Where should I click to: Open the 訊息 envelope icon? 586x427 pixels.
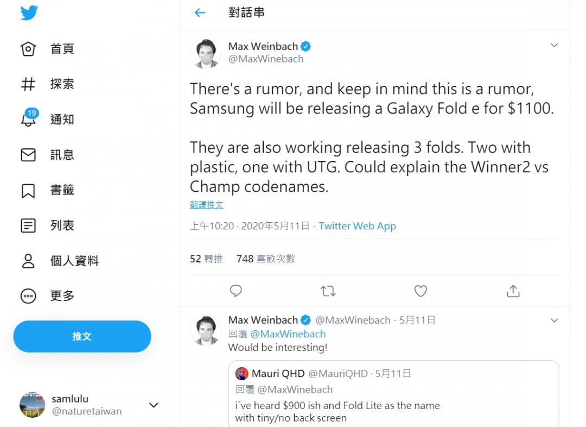(28, 155)
